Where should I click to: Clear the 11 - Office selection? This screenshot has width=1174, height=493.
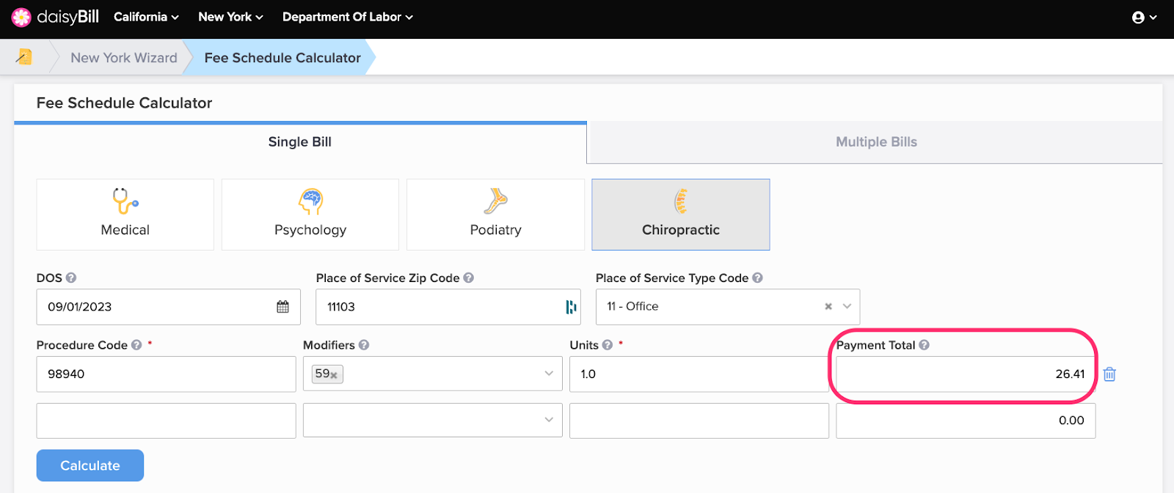pyautogui.click(x=828, y=307)
